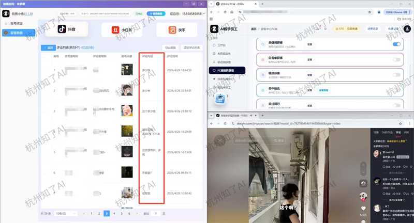Open account dropdown beside phone number 15858585858
This screenshot has height=223, width=414.
[204, 13]
